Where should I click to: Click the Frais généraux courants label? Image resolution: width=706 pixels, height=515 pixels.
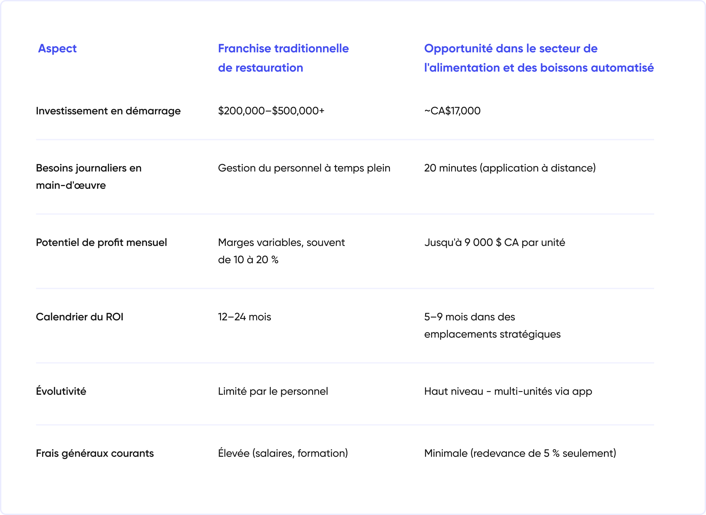(x=95, y=454)
